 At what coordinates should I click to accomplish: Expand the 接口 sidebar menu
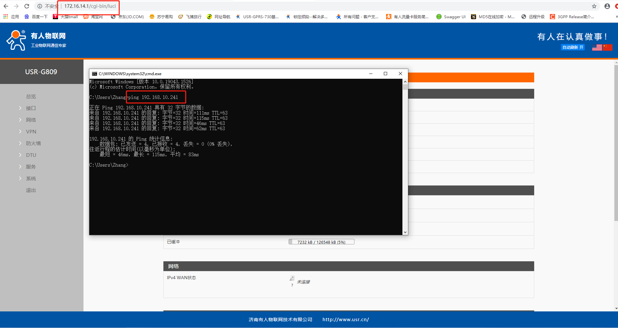tap(31, 108)
